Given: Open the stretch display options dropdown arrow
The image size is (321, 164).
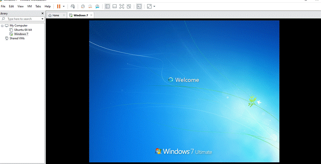Looking at the screenshot, I should (x=154, y=6).
